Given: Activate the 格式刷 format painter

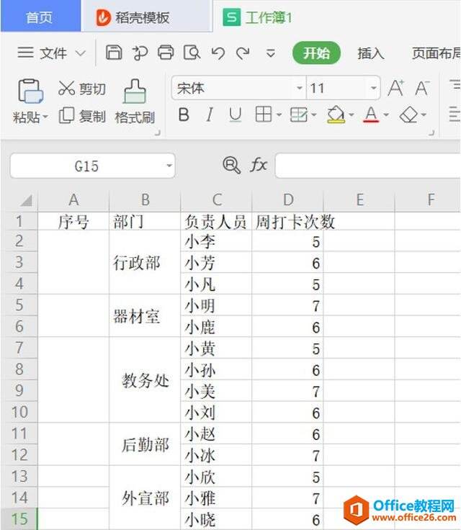Looking at the screenshot, I should (x=135, y=102).
